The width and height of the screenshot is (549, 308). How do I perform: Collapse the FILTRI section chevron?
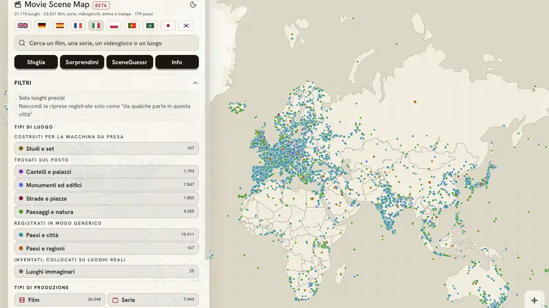pyautogui.click(x=195, y=83)
